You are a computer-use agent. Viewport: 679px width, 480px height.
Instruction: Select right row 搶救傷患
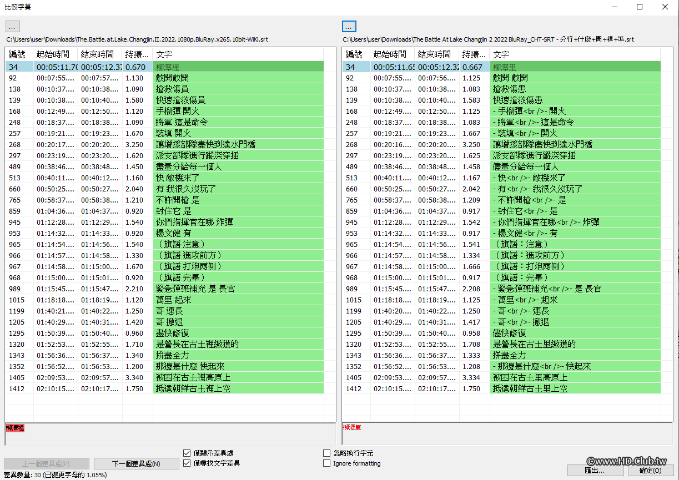pos(501,89)
